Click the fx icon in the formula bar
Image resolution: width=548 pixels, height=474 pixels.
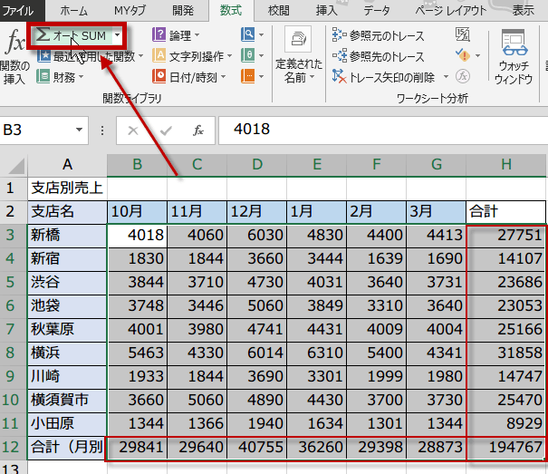197,130
